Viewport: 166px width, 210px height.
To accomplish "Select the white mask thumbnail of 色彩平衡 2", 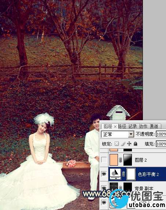I will 131,174.
